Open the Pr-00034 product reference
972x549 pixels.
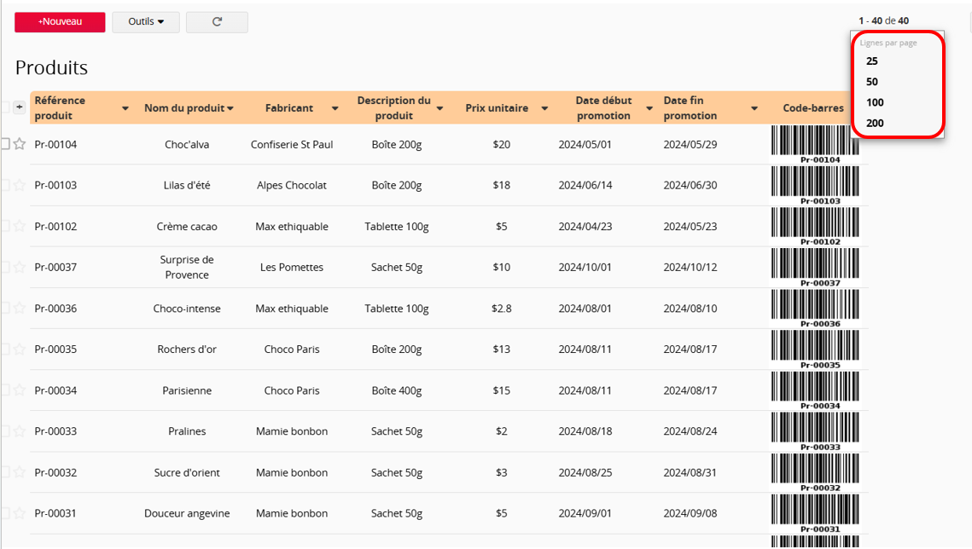pos(55,390)
